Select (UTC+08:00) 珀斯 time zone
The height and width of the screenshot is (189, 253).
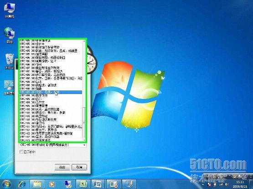(x=51, y=89)
